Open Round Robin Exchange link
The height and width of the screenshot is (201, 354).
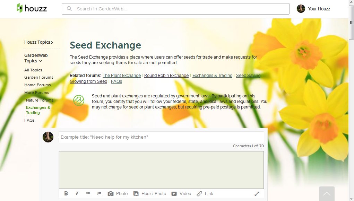coord(166,75)
